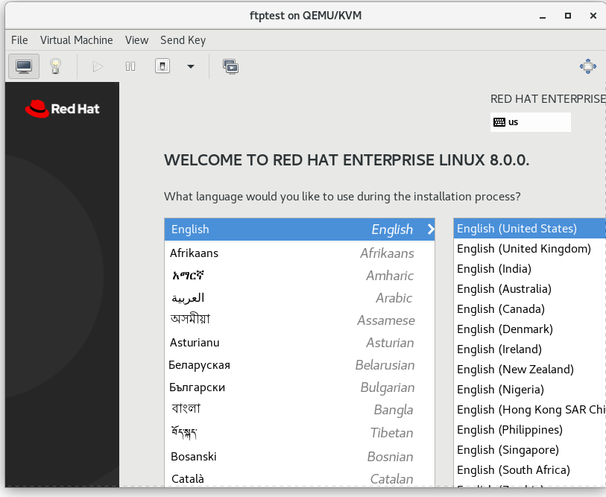Select English in language list
Viewport: 606px width, 497px height.
pos(300,229)
